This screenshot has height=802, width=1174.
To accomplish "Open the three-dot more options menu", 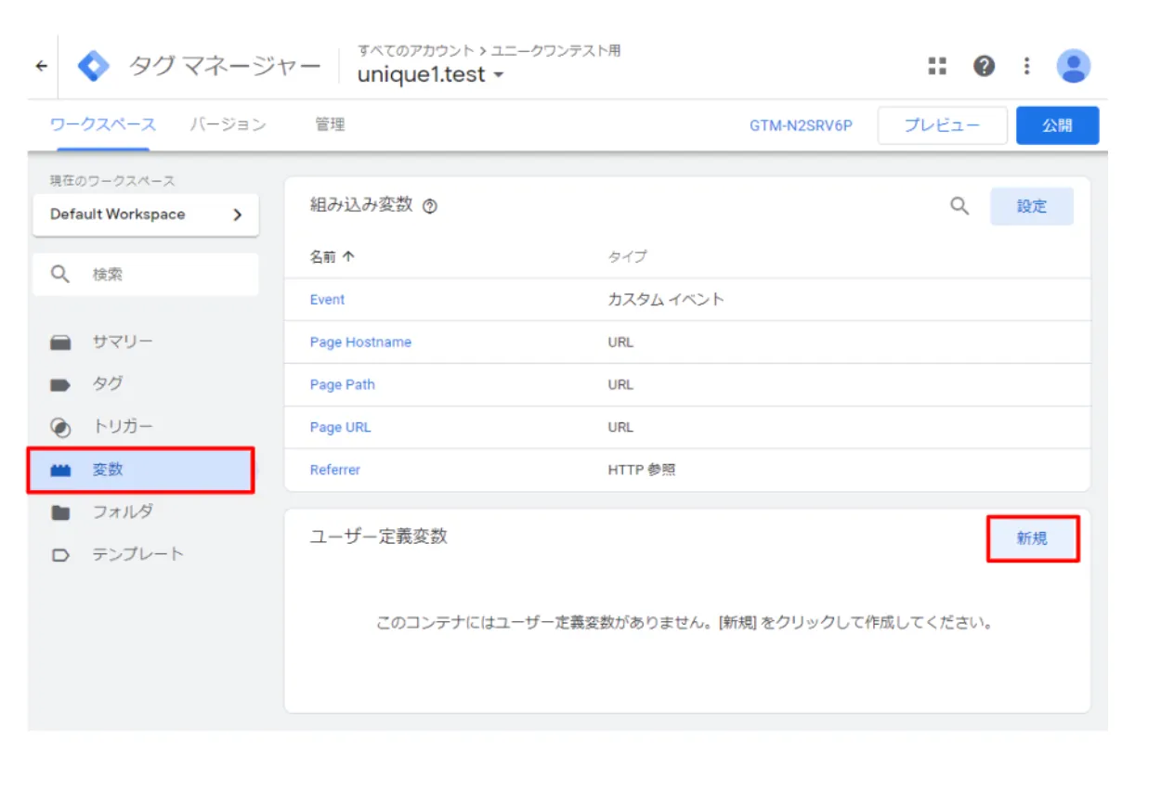I will (1026, 66).
